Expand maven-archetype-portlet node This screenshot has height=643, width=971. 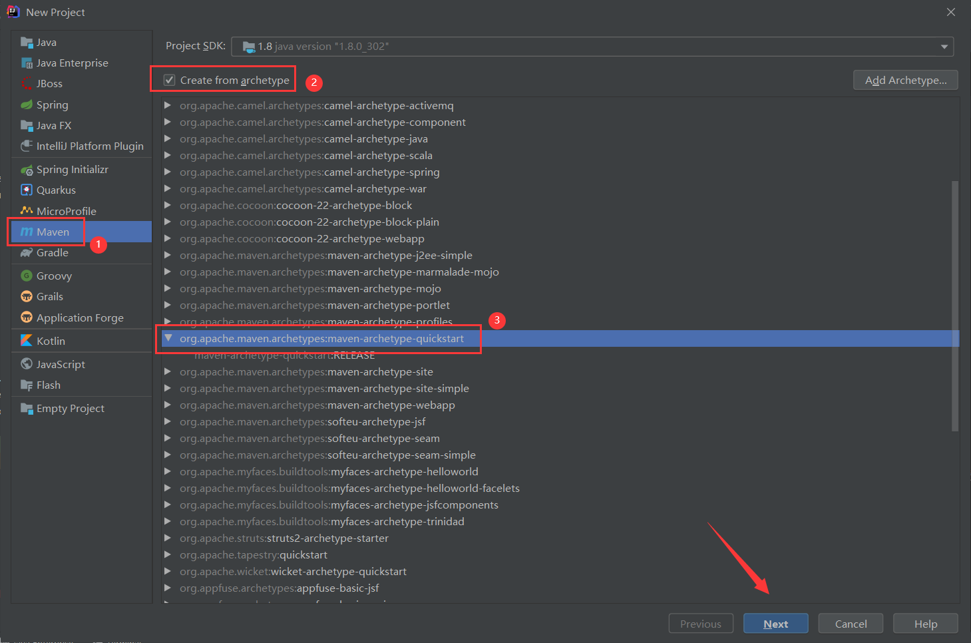[x=168, y=305]
